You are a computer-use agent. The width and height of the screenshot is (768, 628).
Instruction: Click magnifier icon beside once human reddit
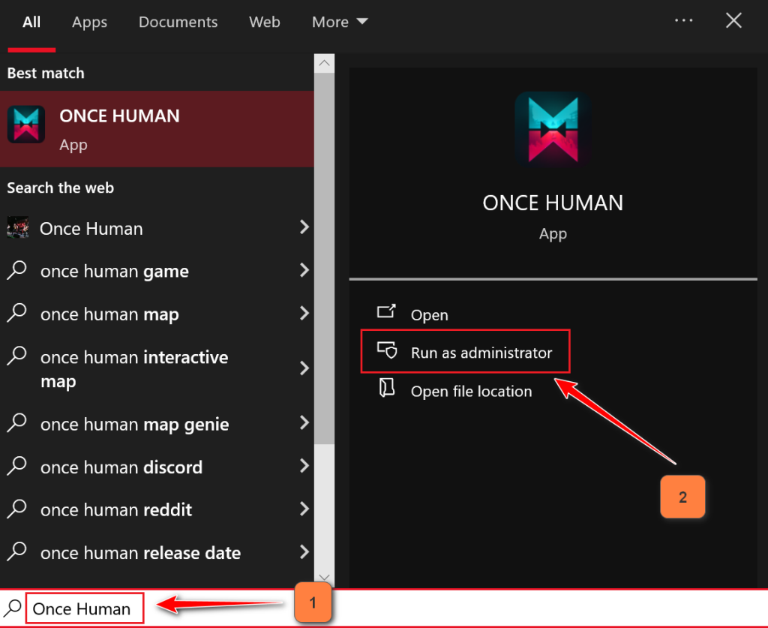point(17,509)
